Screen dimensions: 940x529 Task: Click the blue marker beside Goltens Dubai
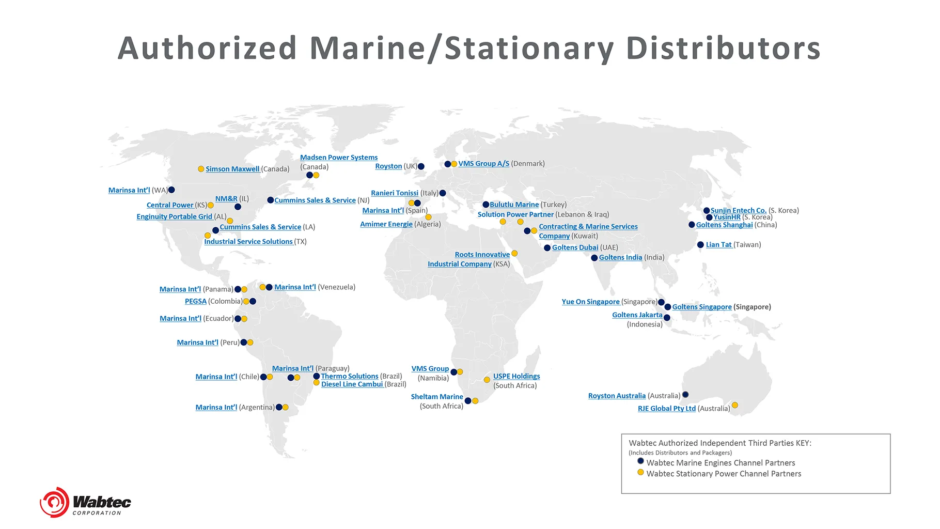(x=547, y=248)
